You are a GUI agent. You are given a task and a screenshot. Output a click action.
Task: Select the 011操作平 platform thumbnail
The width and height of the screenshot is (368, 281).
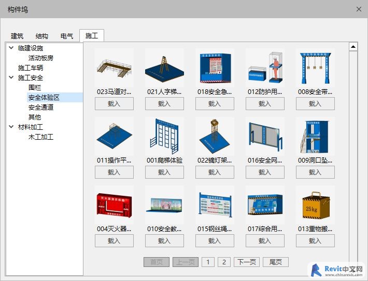(114, 137)
